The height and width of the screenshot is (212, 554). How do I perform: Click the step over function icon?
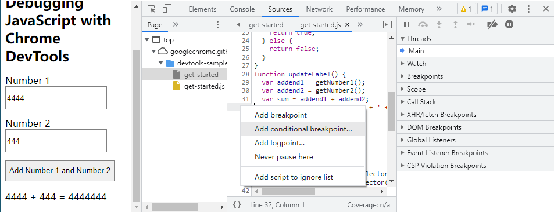point(423,25)
